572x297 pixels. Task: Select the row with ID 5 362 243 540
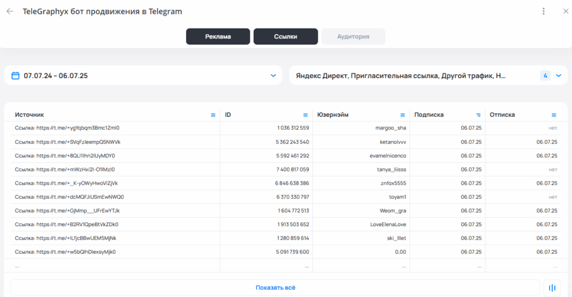292,142
